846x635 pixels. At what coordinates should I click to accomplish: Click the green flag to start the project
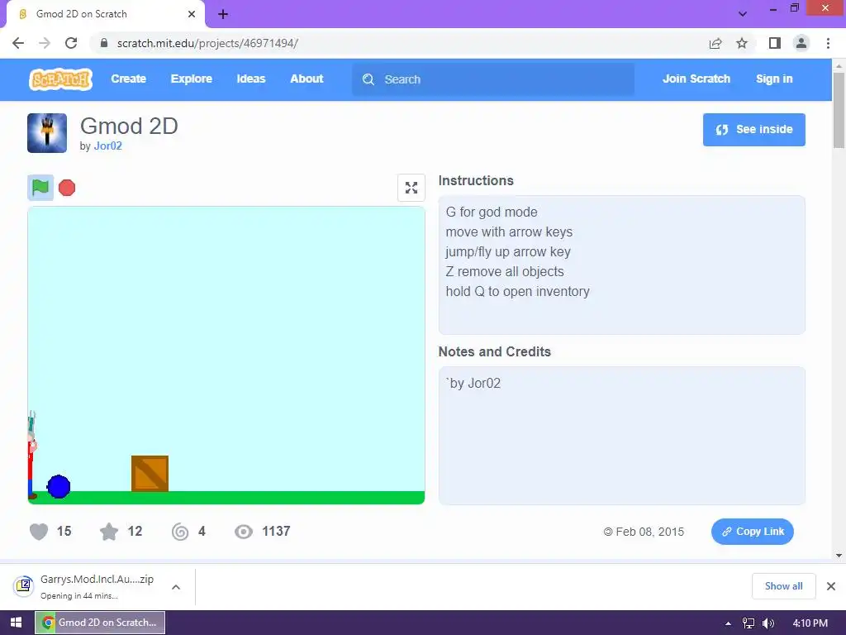click(40, 188)
